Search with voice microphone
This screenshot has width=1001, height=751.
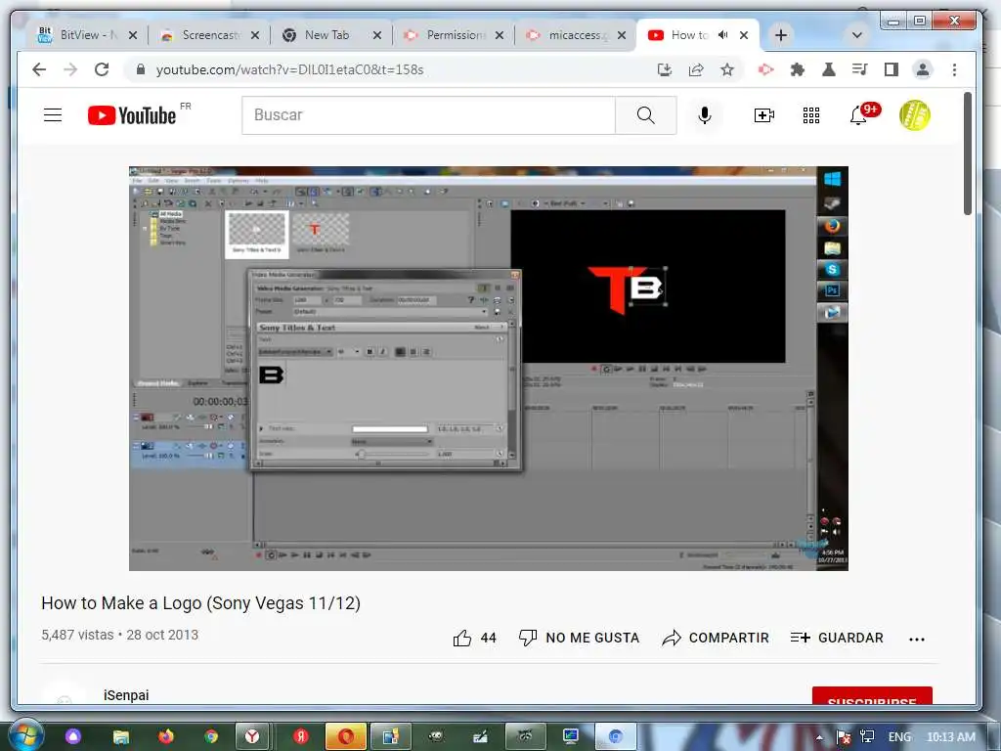(x=705, y=115)
